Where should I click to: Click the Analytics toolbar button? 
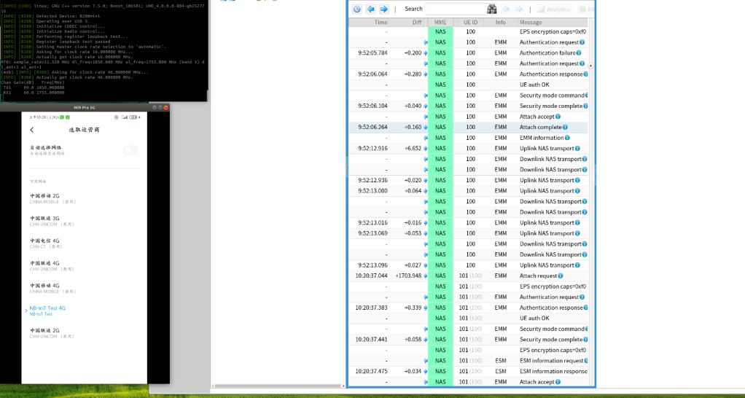coord(553,9)
